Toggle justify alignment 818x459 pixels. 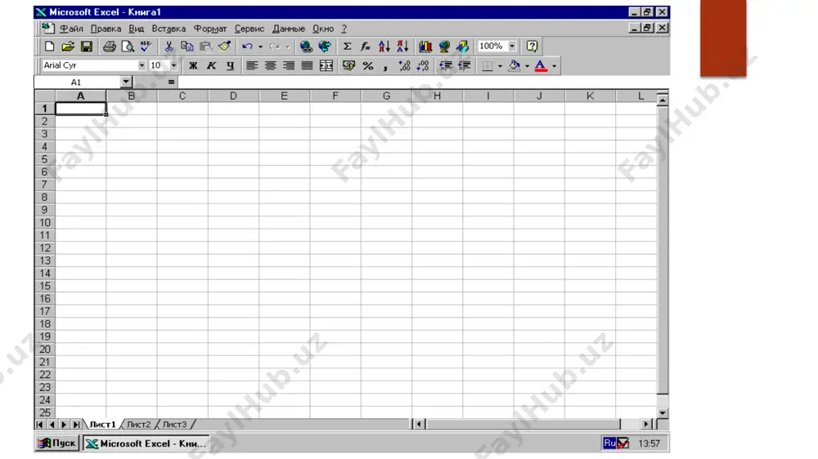tap(308, 65)
